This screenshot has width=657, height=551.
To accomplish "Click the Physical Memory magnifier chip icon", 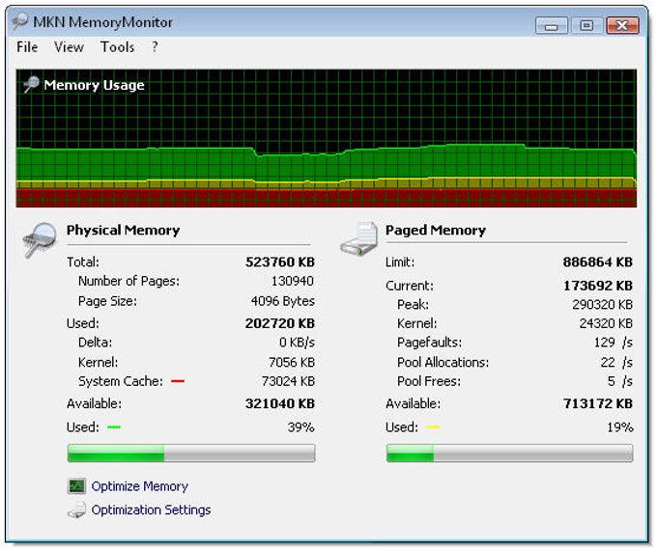I will 39,239.
